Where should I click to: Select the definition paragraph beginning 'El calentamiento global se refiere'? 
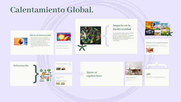40,42
